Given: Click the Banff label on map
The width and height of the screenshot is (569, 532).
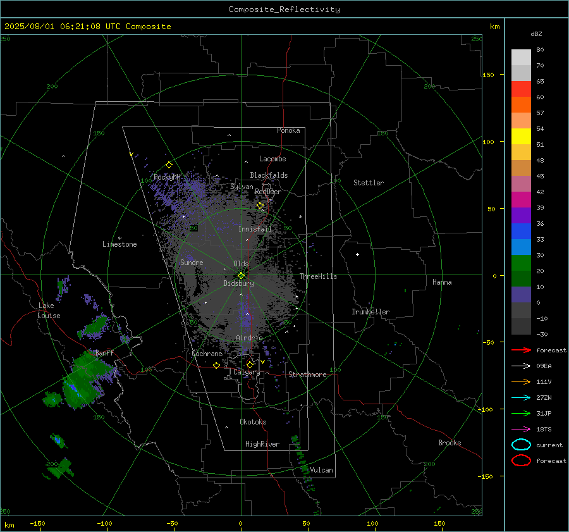Looking at the screenshot, I should click(x=104, y=352).
